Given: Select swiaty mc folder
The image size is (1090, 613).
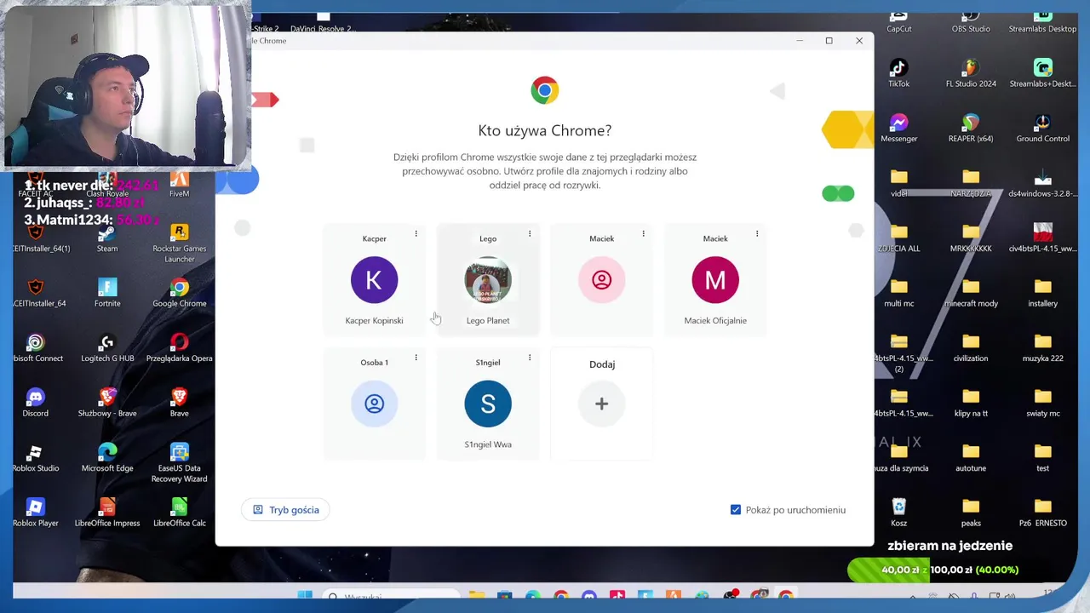Looking at the screenshot, I should tap(1043, 404).
